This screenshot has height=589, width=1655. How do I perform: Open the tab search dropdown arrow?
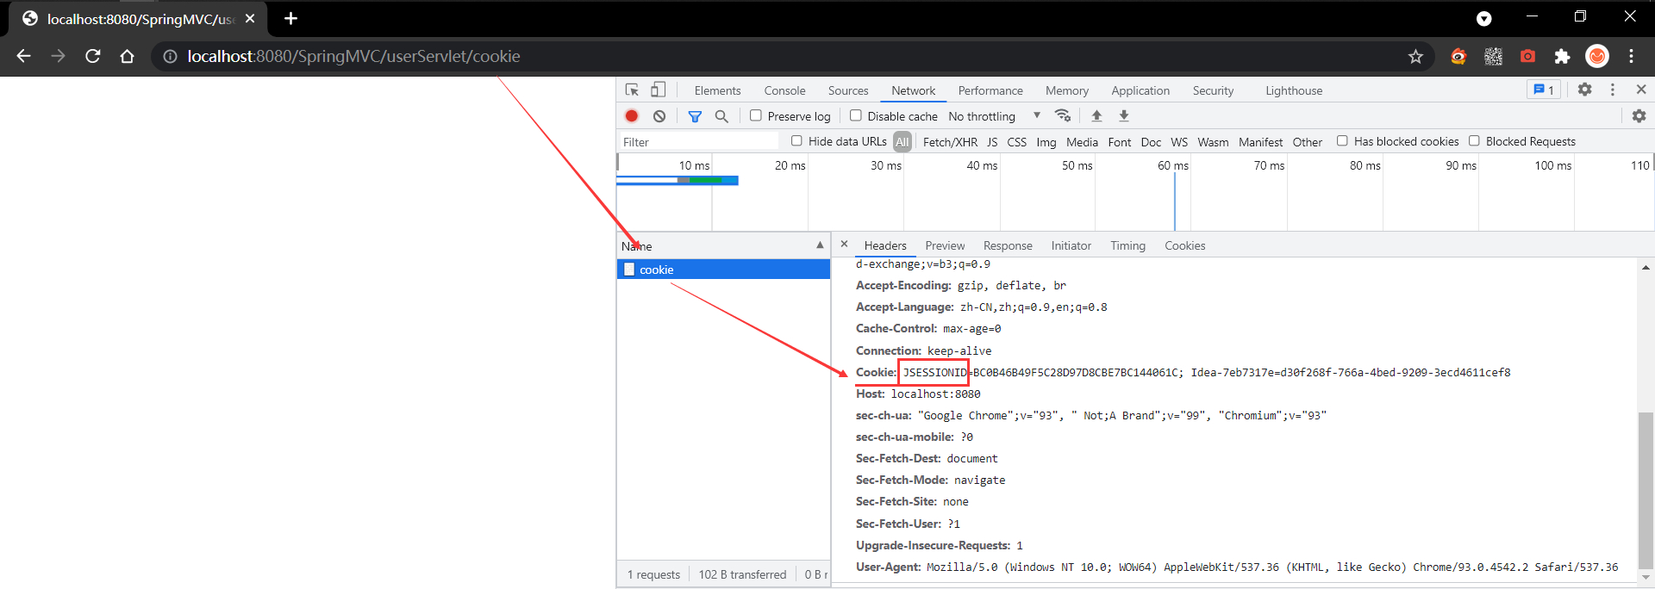(x=1483, y=19)
